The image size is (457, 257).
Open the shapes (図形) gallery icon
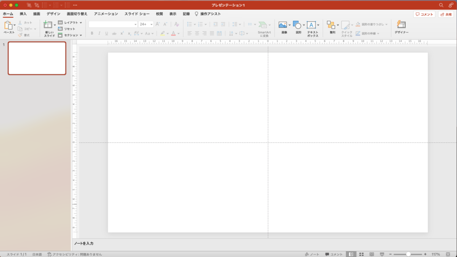297,25
